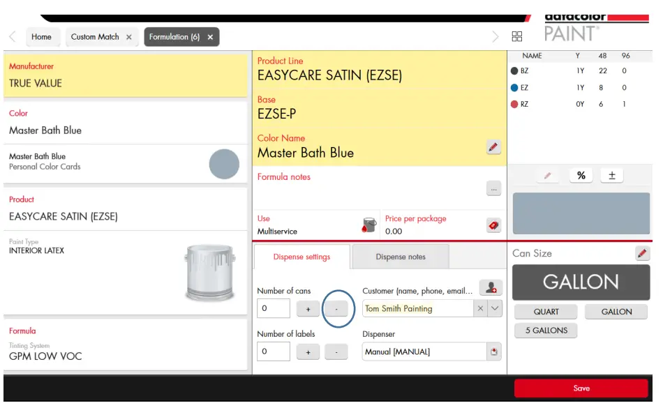
Task: Click the plus-minus adjust button
Action: point(612,176)
